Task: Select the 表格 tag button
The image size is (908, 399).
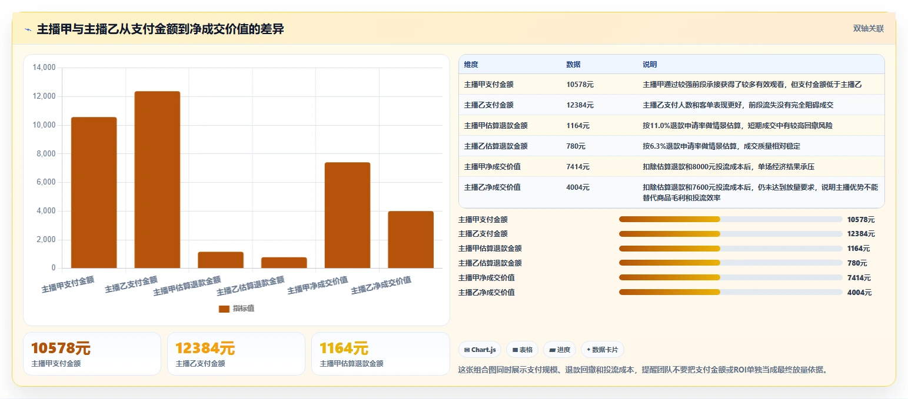Action: (x=523, y=350)
